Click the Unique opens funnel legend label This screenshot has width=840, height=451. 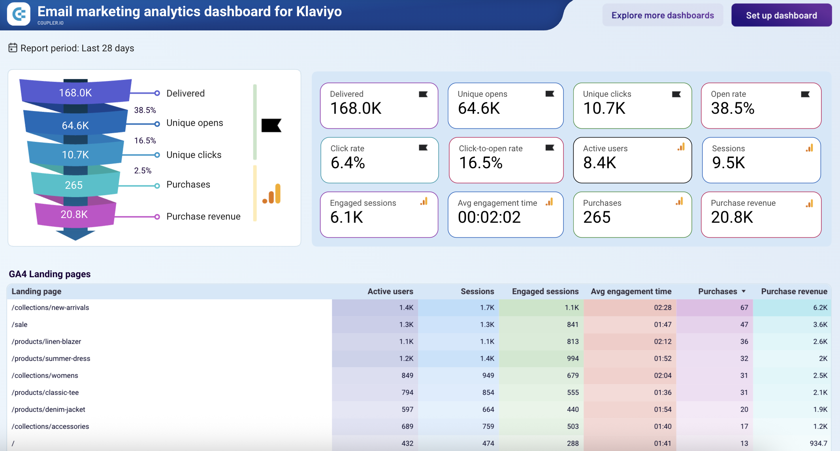pyautogui.click(x=194, y=123)
